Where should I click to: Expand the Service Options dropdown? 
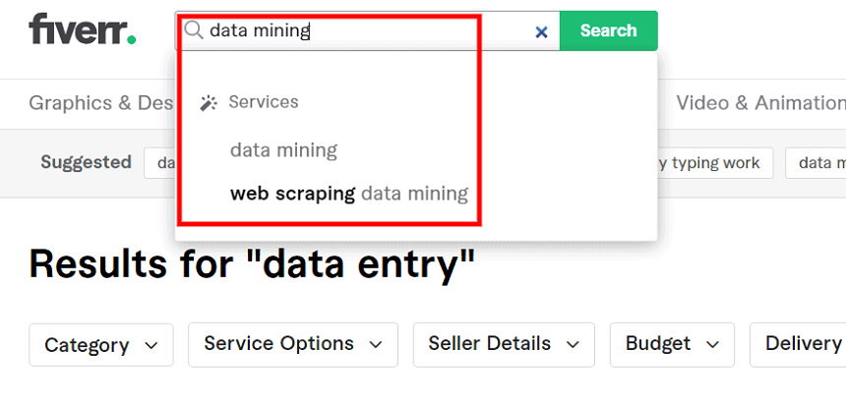293,344
